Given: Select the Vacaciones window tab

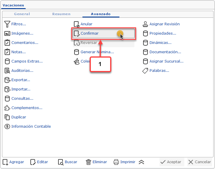Looking at the screenshot, I should (x=13, y=5).
